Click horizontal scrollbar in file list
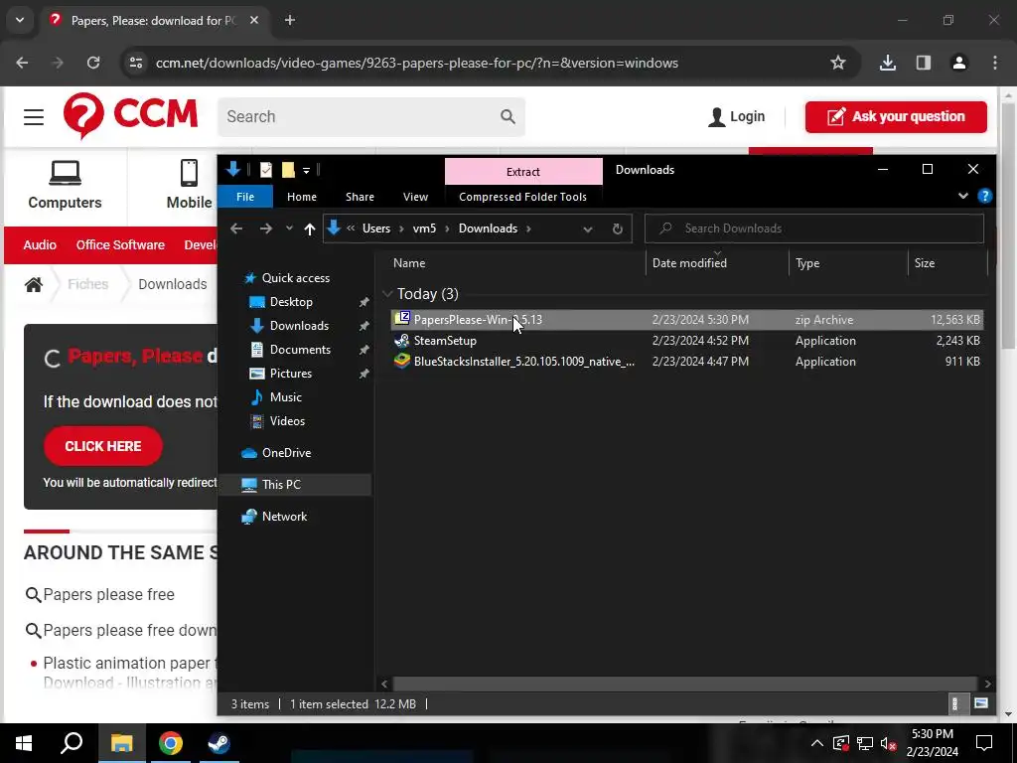The width and height of the screenshot is (1017, 763). (685, 684)
